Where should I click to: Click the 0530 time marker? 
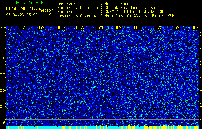click(196, 28)
